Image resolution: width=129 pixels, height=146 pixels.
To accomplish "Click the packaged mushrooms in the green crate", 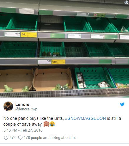I will pos(104,84).
